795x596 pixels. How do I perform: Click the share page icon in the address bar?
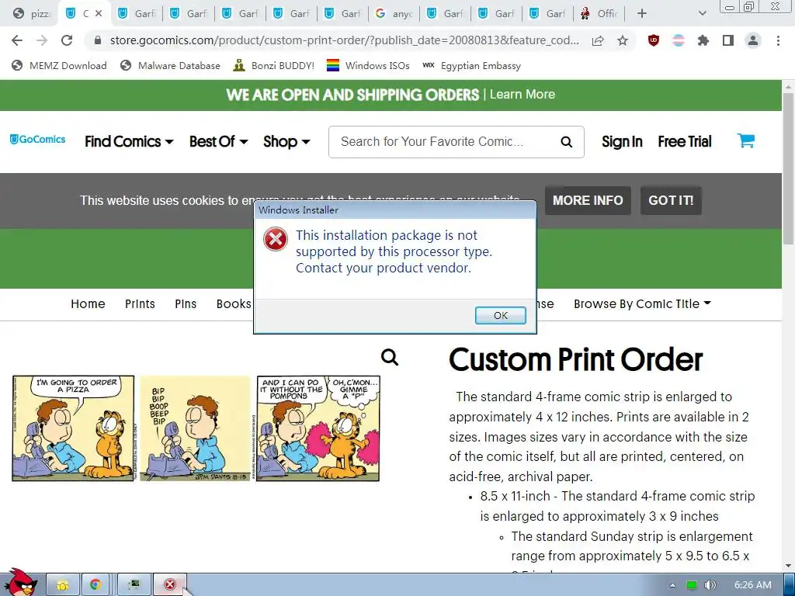pos(598,40)
